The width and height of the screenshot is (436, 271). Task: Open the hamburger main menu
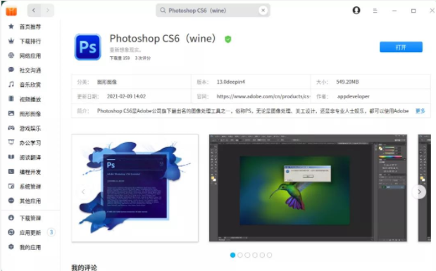(375, 11)
